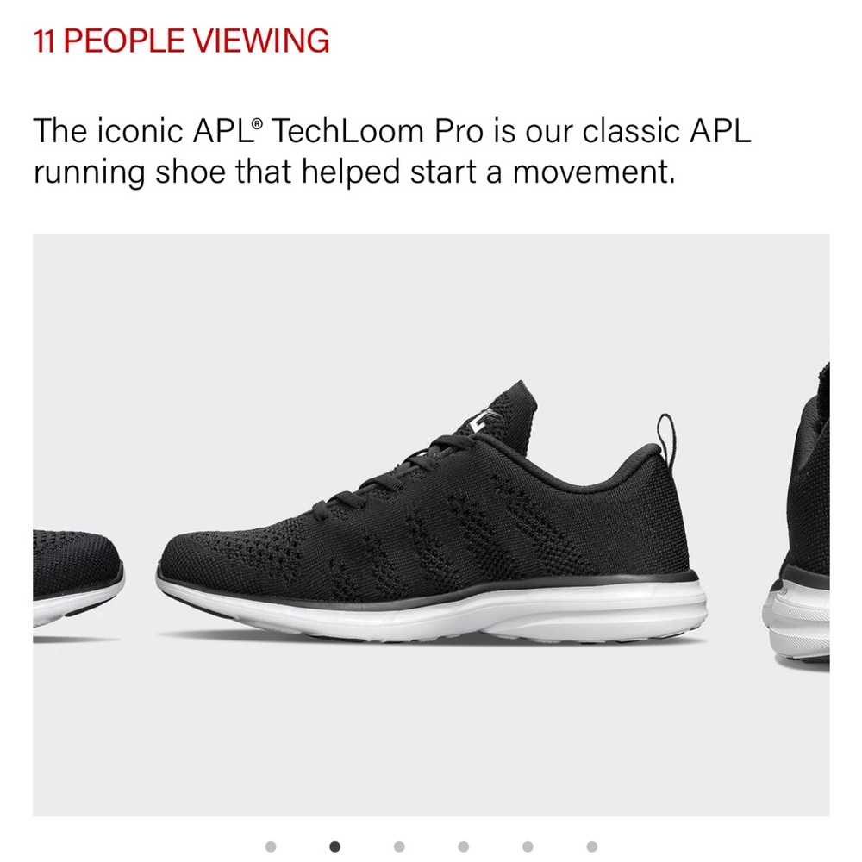Tap the partially visible shoe on right edge
The width and height of the screenshot is (862, 862).
[797, 516]
